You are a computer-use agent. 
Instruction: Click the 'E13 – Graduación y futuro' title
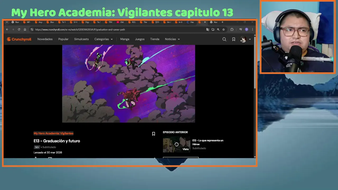tap(57, 141)
